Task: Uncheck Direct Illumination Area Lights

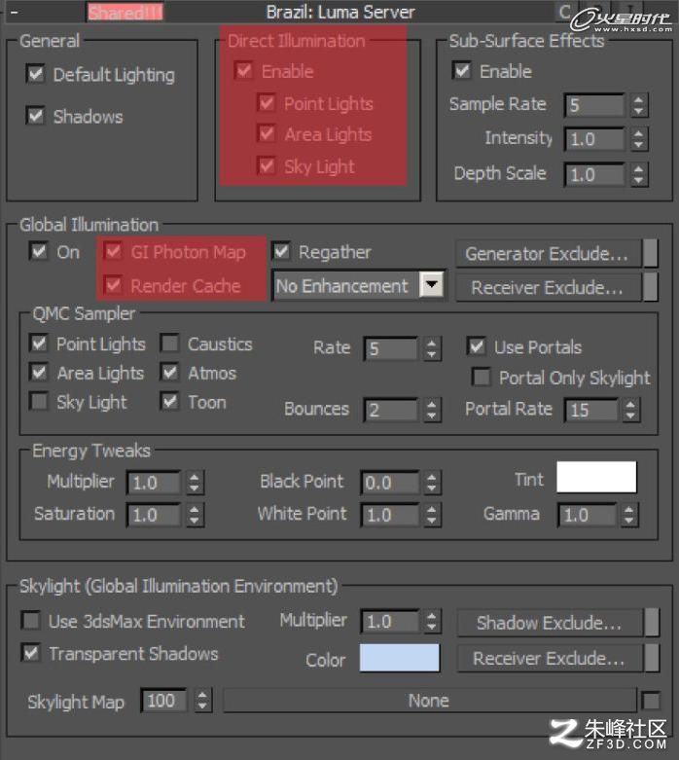Action: pos(267,133)
